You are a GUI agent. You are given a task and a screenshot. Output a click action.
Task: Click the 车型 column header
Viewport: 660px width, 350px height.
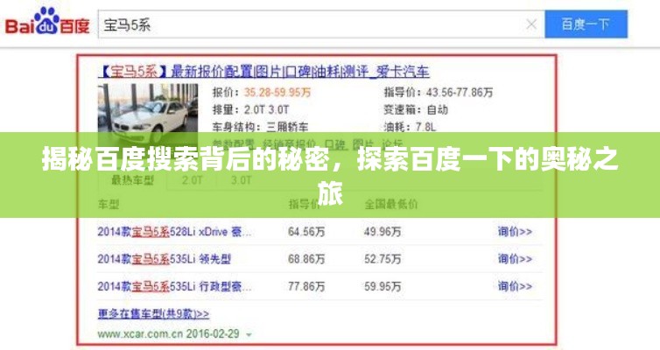109,205
